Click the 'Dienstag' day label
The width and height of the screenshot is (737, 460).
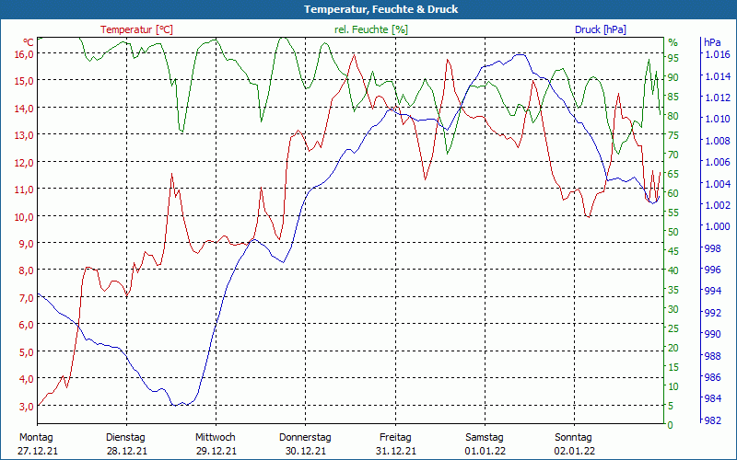pos(125,437)
